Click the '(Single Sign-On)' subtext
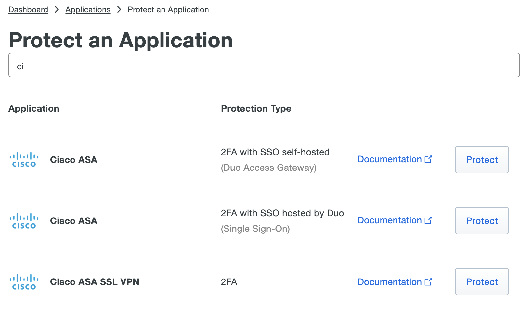This screenshot has width=520, height=311. pos(255,229)
